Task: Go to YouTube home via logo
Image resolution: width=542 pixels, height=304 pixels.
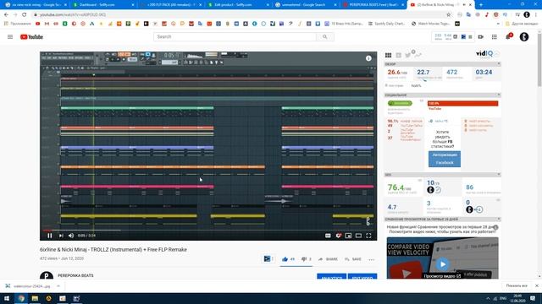Action: (31, 37)
